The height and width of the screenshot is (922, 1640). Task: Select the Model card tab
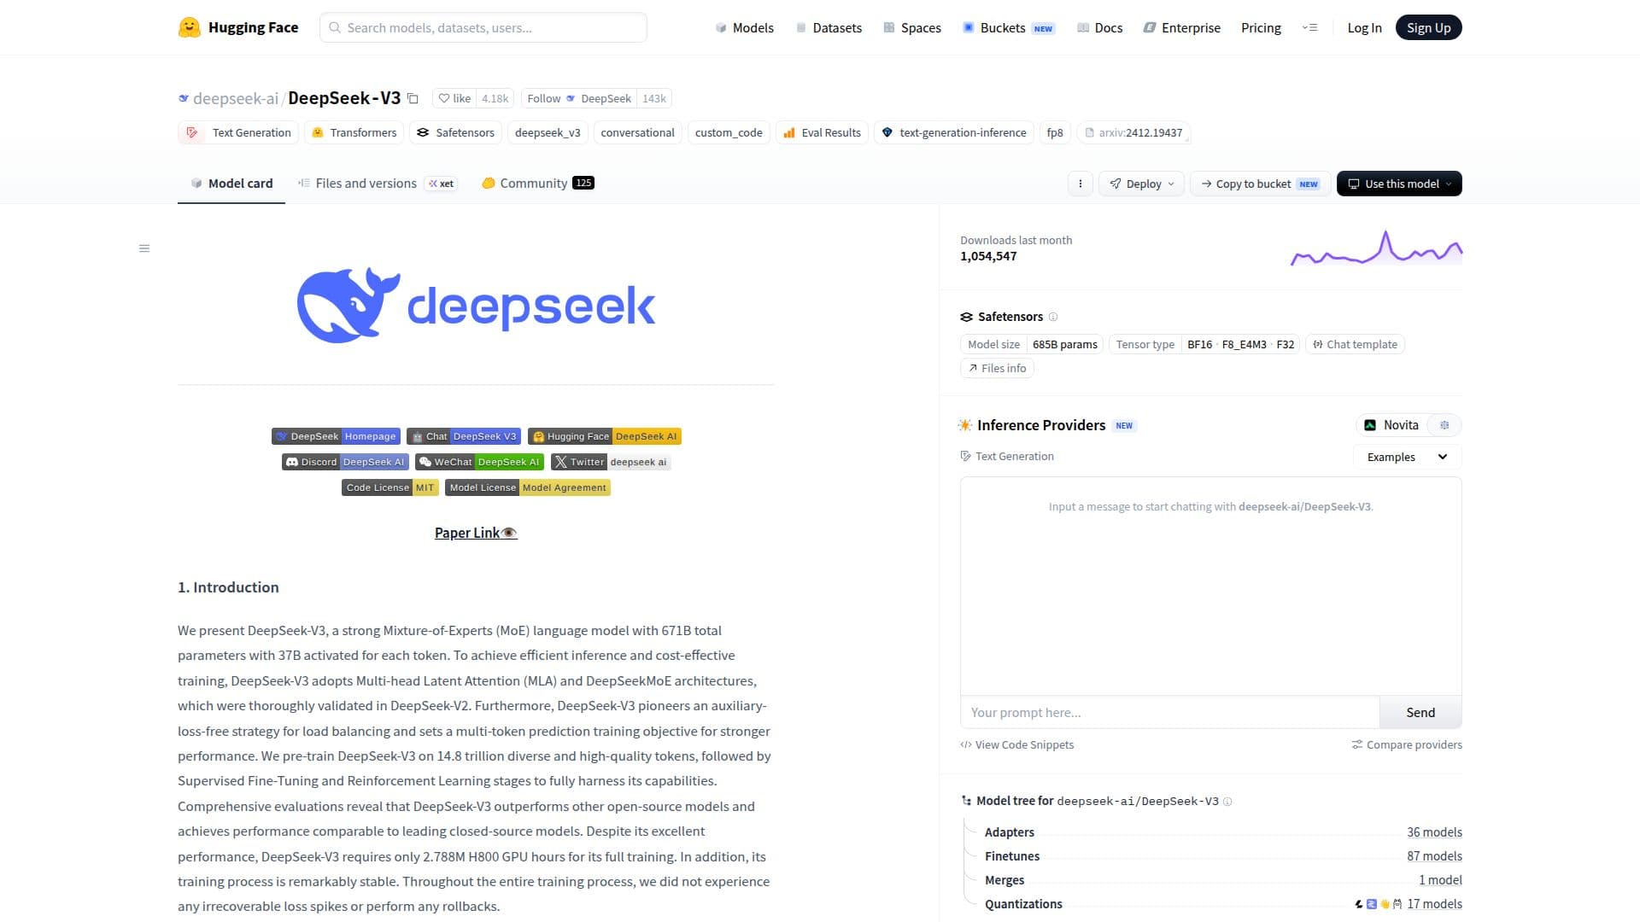[231, 184]
